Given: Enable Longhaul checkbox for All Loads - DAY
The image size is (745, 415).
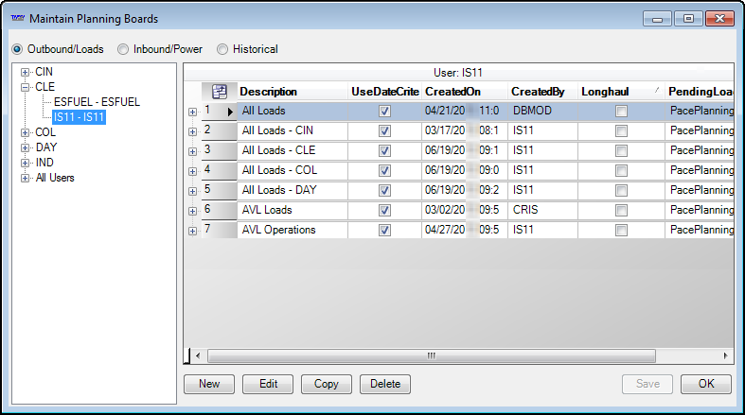Looking at the screenshot, I should 621,191.
